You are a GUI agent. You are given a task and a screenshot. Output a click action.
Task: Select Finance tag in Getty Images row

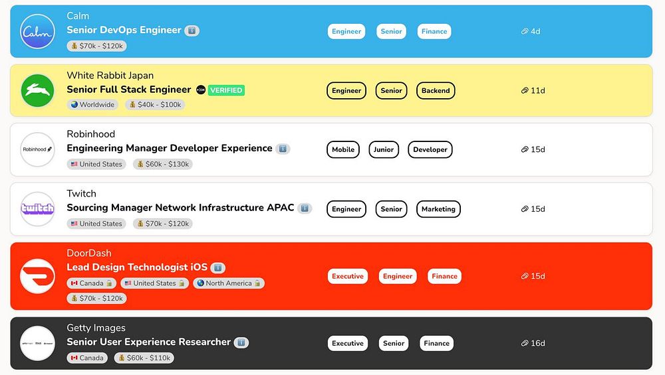[436, 343]
